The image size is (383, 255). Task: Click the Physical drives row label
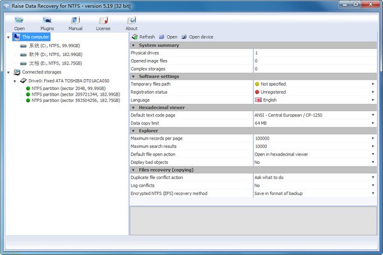pyautogui.click(x=145, y=53)
